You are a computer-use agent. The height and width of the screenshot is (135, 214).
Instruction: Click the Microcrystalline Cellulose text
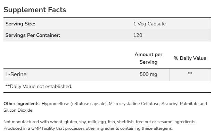pos(134,104)
